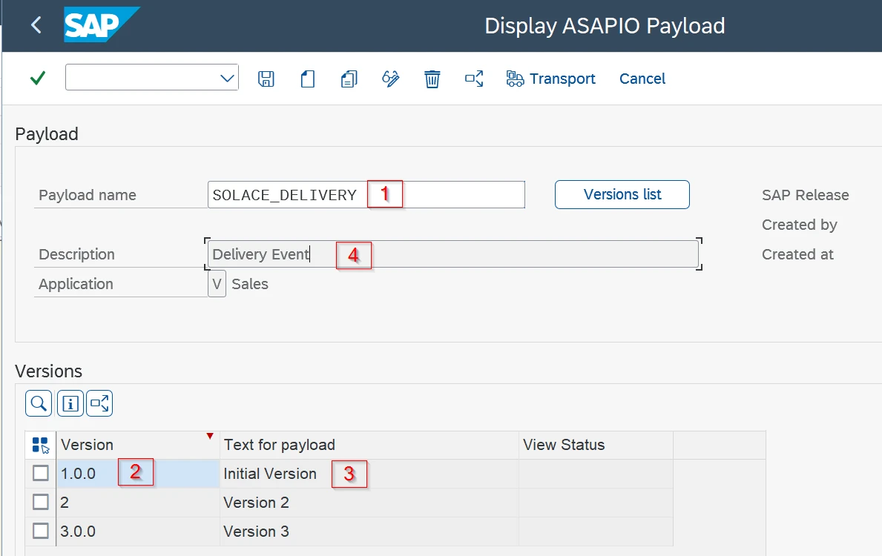This screenshot has width=882, height=556.
Task: Open the Versions list button
Action: click(622, 194)
